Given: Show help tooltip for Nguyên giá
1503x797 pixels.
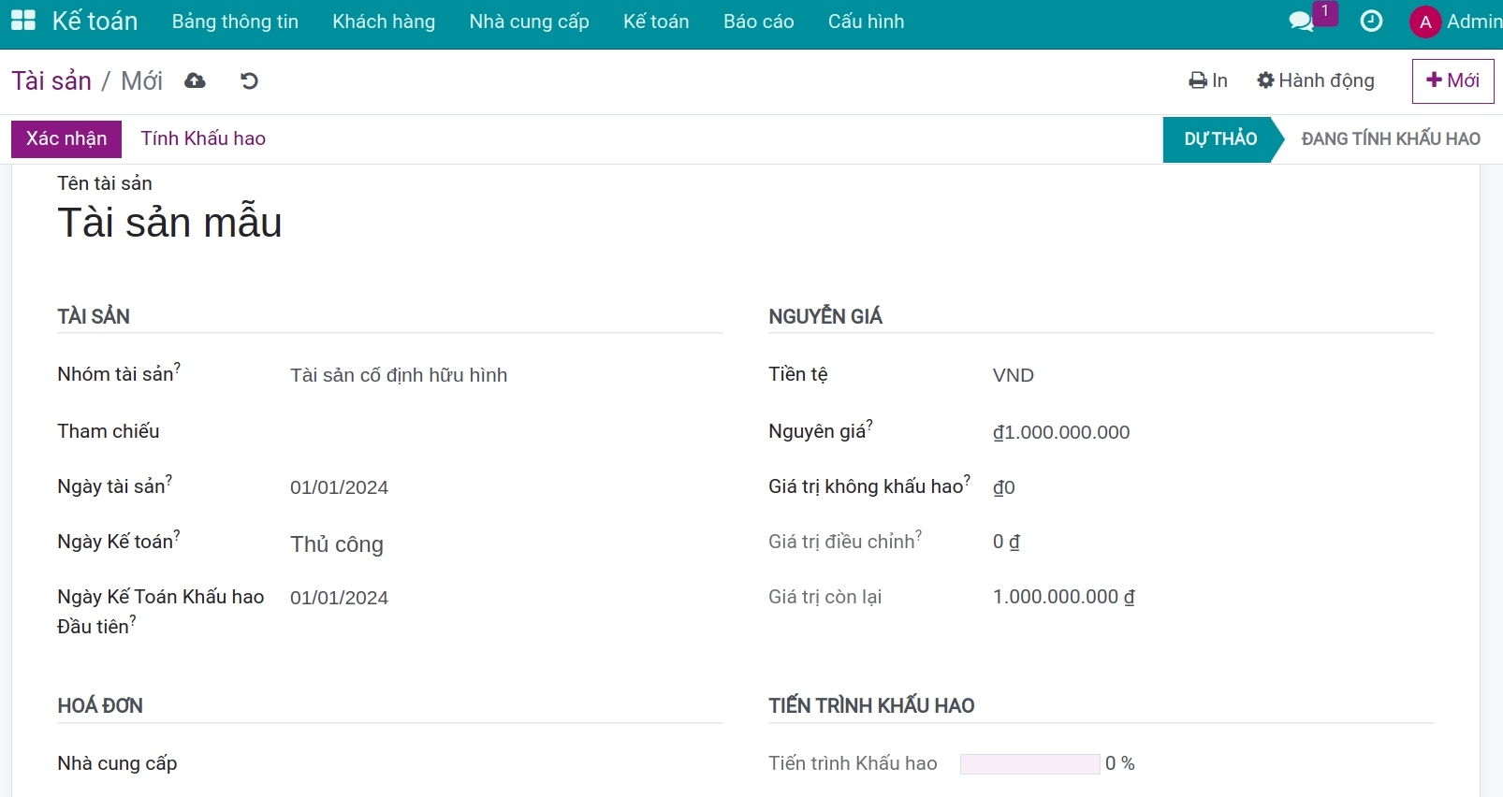Looking at the screenshot, I should (869, 425).
